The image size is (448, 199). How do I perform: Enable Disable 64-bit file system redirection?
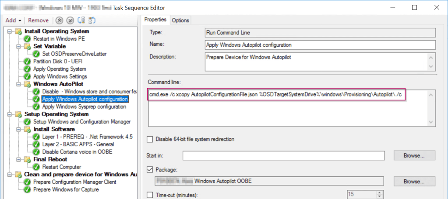click(150, 139)
